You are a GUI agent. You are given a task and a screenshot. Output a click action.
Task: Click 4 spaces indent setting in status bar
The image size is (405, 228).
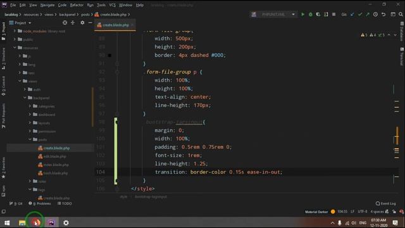click(377, 212)
